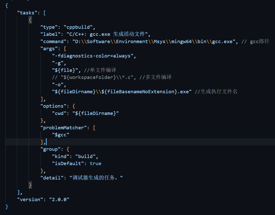Screen dimensions: 275x215
Task: Click the "-g" argument string
Action: [58, 63]
